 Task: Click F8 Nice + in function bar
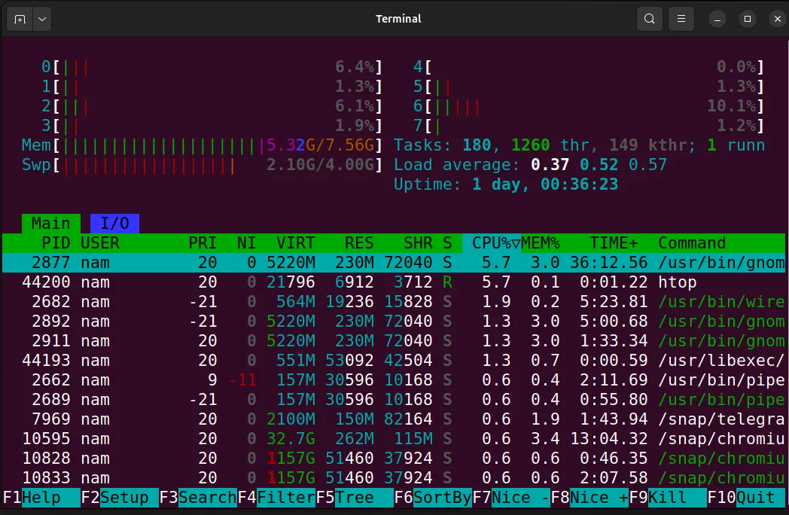pyautogui.click(x=589, y=498)
